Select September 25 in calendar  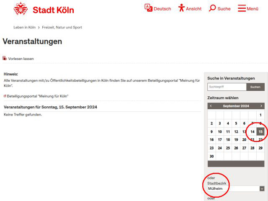coord(228,148)
